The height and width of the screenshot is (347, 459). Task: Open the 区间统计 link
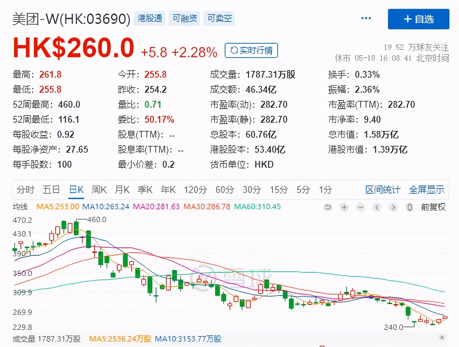(x=383, y=190)
